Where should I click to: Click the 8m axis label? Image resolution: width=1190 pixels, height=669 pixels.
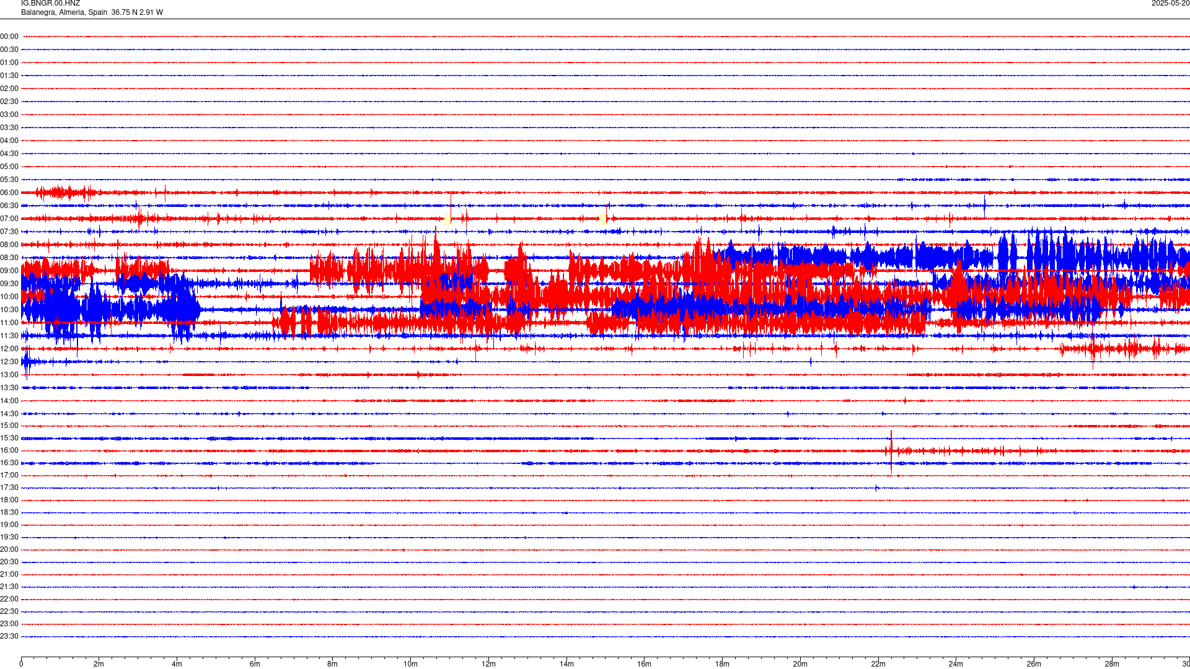(x=333, y=664)
